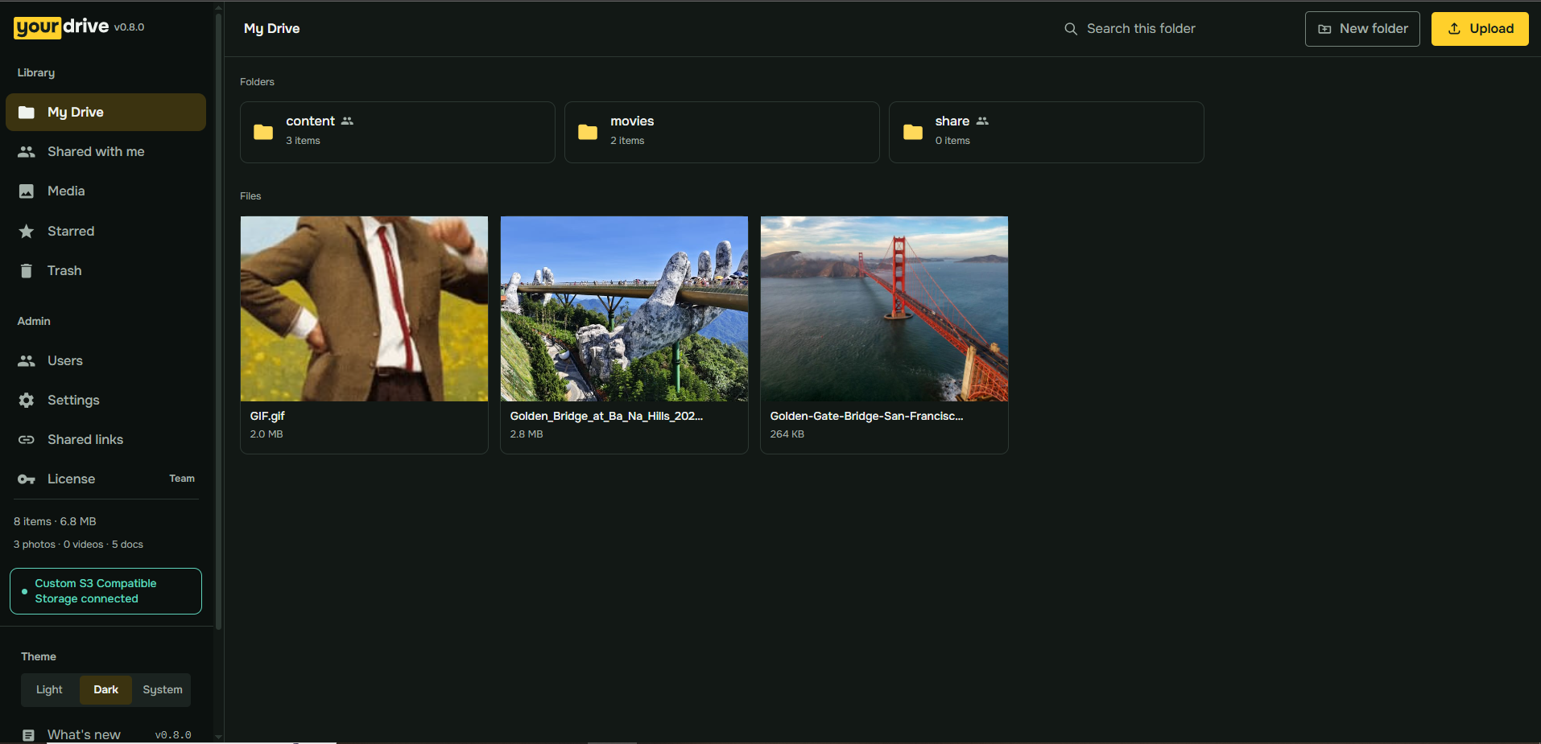Screen dimensions: 1541x744
Task: Open the content folder
Action: (x=398, y=132)
